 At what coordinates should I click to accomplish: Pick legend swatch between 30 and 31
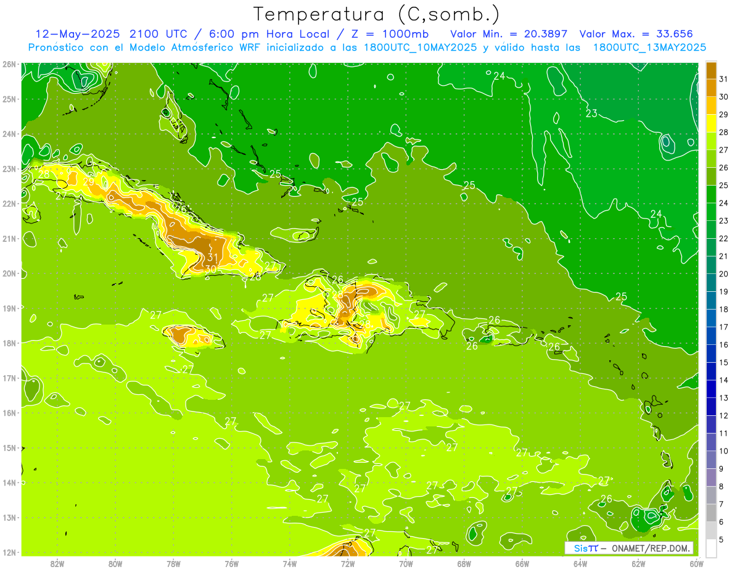click(x=711, y=88)
